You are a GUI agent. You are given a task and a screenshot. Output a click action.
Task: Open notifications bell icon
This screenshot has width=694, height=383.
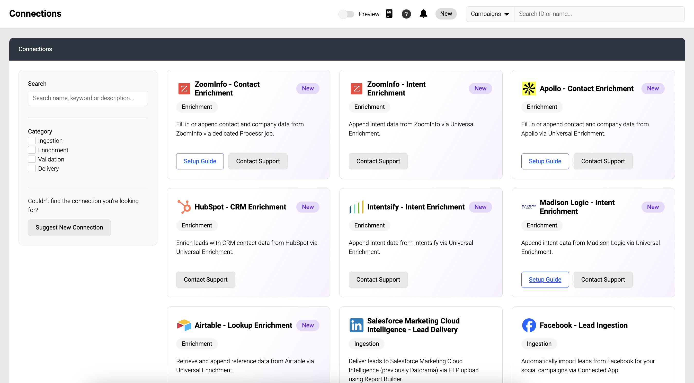click(x=423, y=14)
